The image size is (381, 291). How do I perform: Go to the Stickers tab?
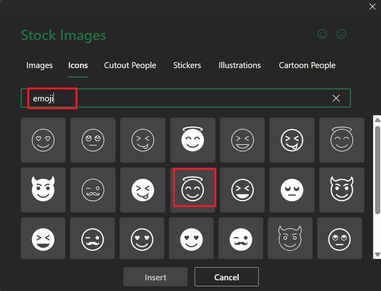tap(187, 66)
